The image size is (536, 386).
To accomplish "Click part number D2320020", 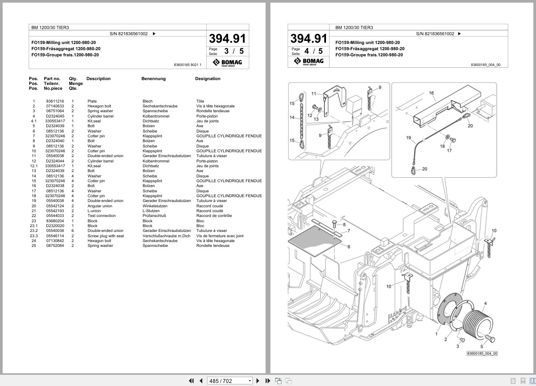I will (x=55, y=226).
